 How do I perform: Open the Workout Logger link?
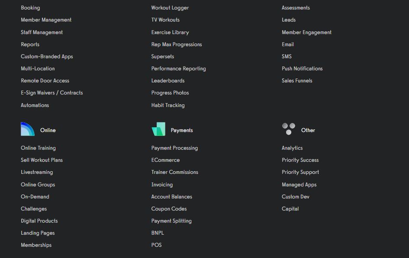pyautogui.click(x=170, y=8)
